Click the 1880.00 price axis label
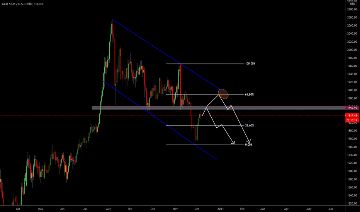The height and width of the screenshot is (212, 360). [x=352, y=98]
